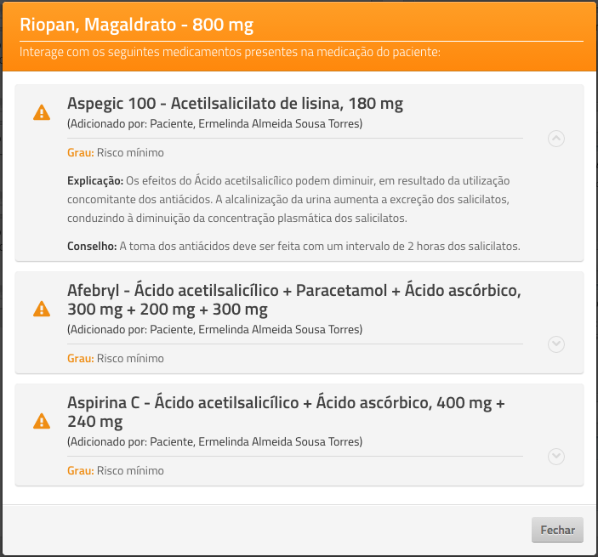Click the Fechar button
This screenshot has height=557, width=598.
[557, 530]
